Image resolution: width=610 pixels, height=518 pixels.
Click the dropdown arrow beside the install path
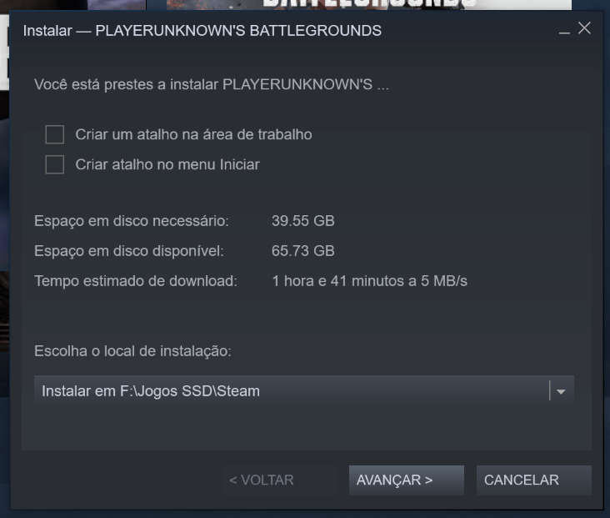pyautogui.click(x=561, y=391)
